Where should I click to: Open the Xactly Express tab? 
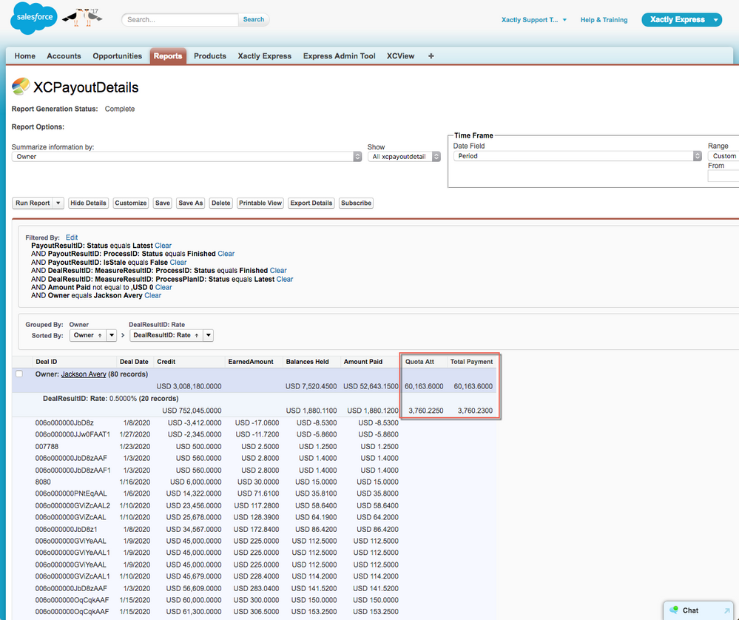[x=264, y=56]
